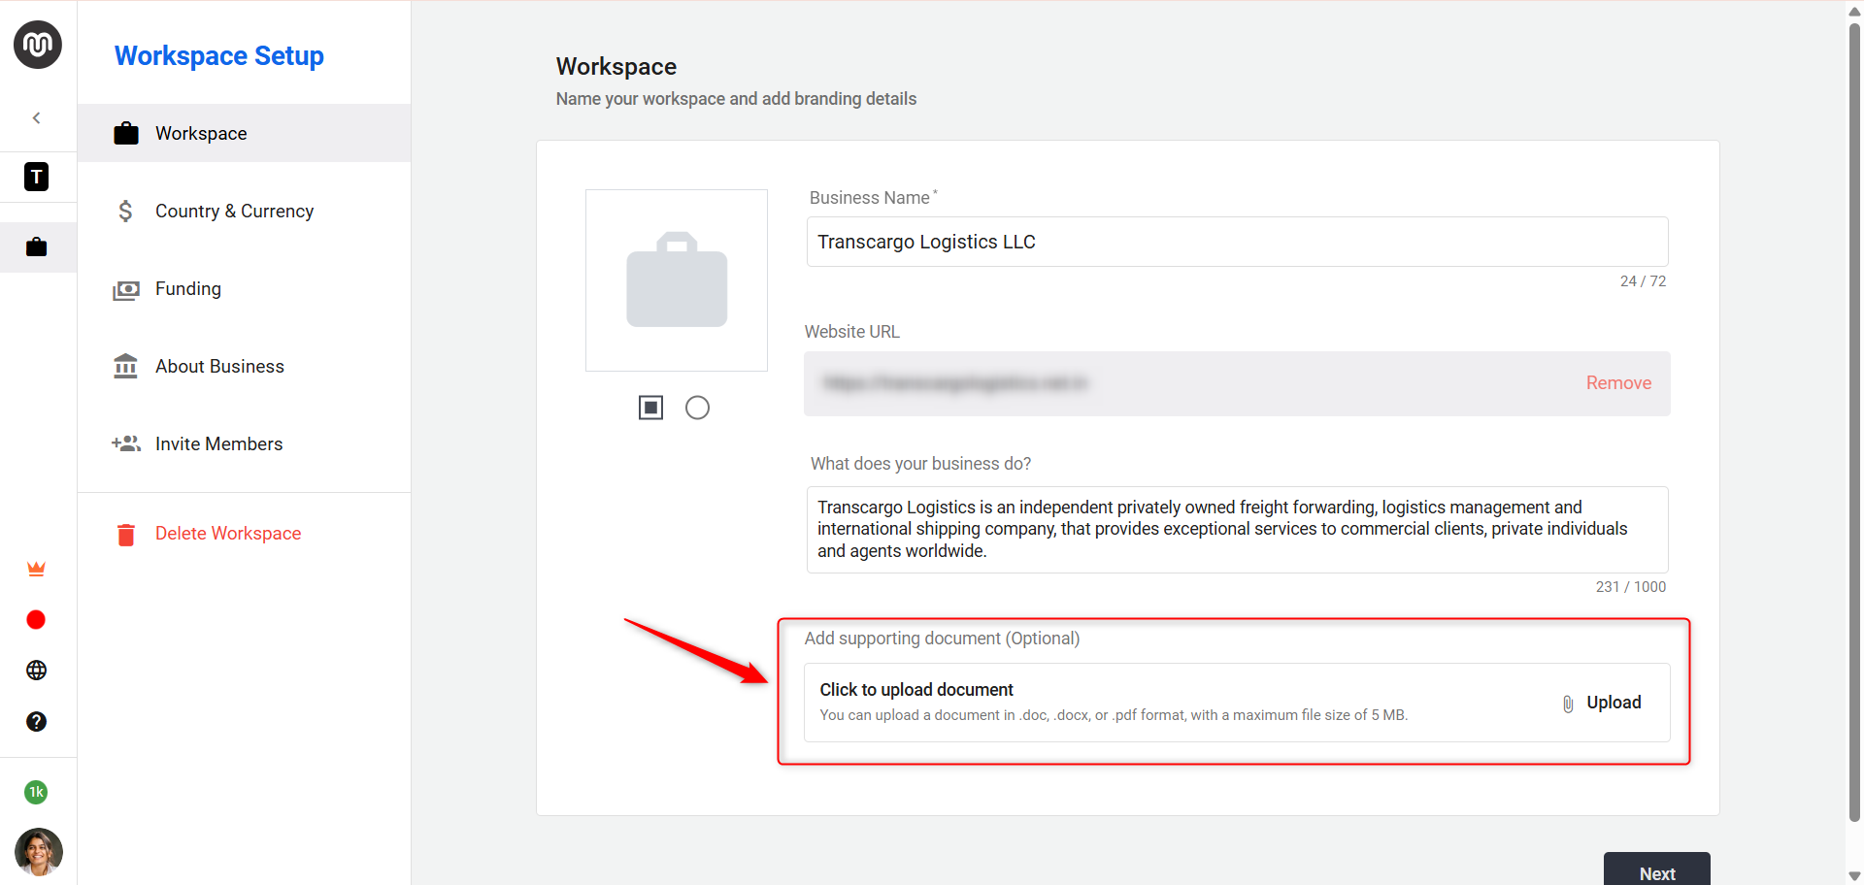Click the 'Click to upload document' text
This screenshot has width=1864, height=885.
coord(916,690)
